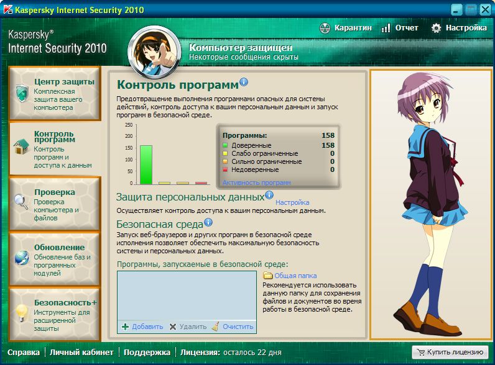Click info icon beside Безопасная среда
Image resolution: width=495 pixels, height=365 pixels.
(208, 222)
